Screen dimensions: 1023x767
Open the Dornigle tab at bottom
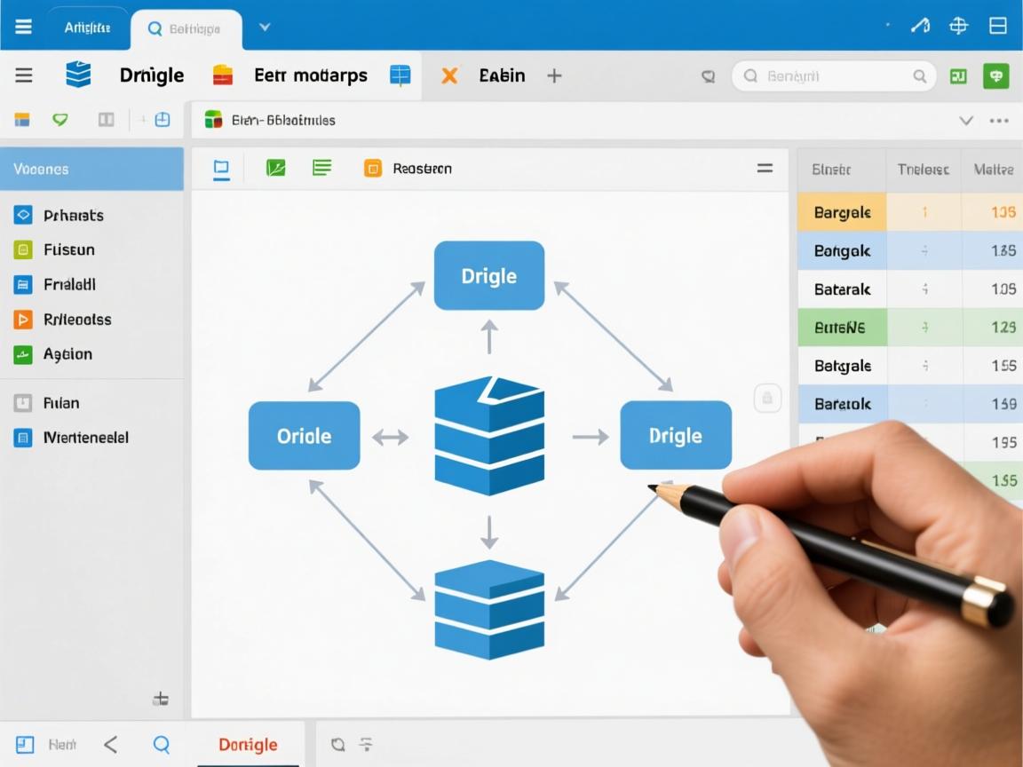[x=248, y=744]
